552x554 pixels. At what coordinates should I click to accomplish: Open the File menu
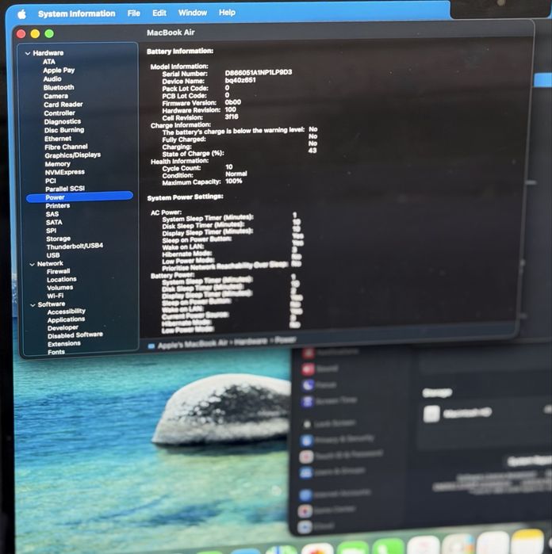coord(134,13)
